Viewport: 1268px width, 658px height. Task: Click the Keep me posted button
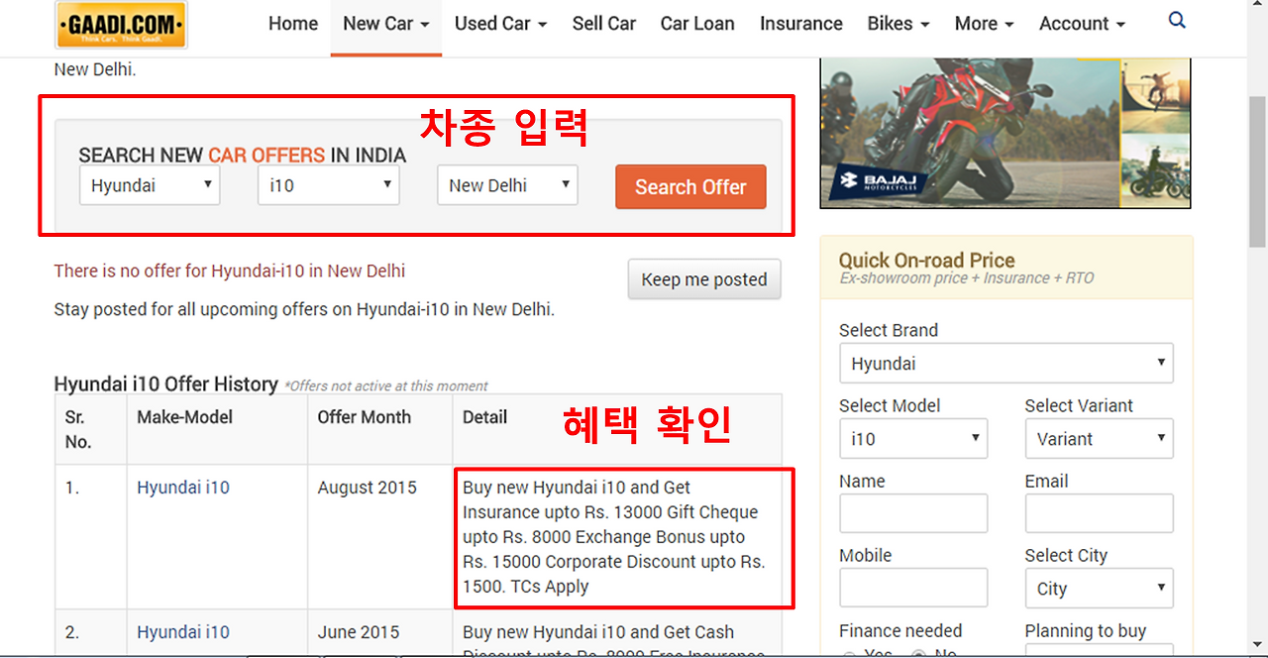pyautogui.click(x=704, y=279)
